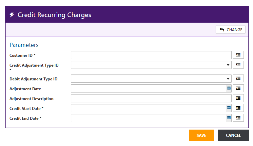
Task: Click the orange SAVE button
Action: (x=201, y=135)
